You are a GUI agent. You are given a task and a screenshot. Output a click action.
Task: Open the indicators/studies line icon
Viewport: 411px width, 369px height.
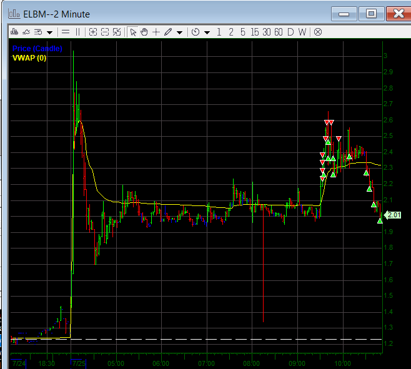coord(26,32)
